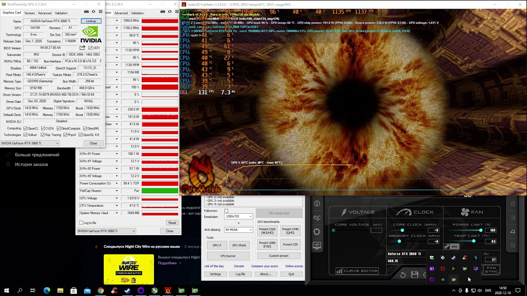Open FurMark from the taskbar
The height and width of the screenshot is (296, 527).
[168, 291]
